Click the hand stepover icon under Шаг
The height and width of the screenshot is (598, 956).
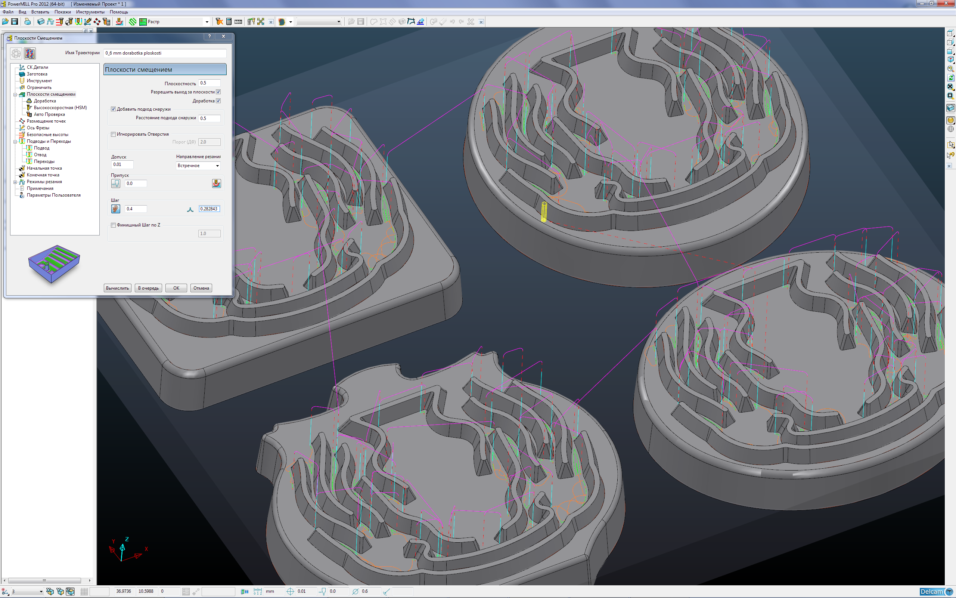point(115,209)
